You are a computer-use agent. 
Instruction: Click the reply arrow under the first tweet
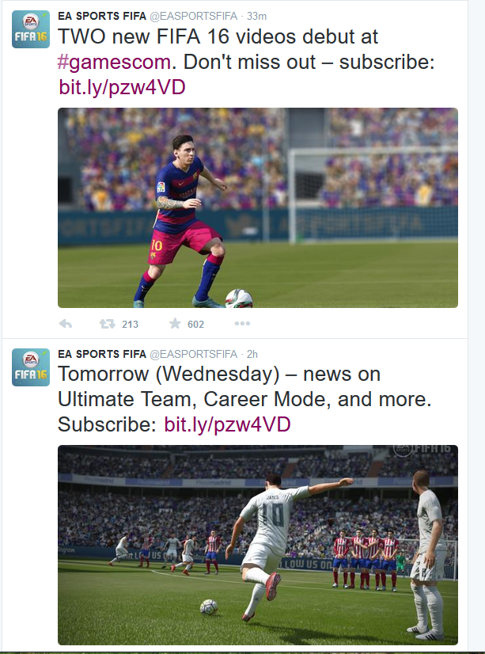[66, 324]
